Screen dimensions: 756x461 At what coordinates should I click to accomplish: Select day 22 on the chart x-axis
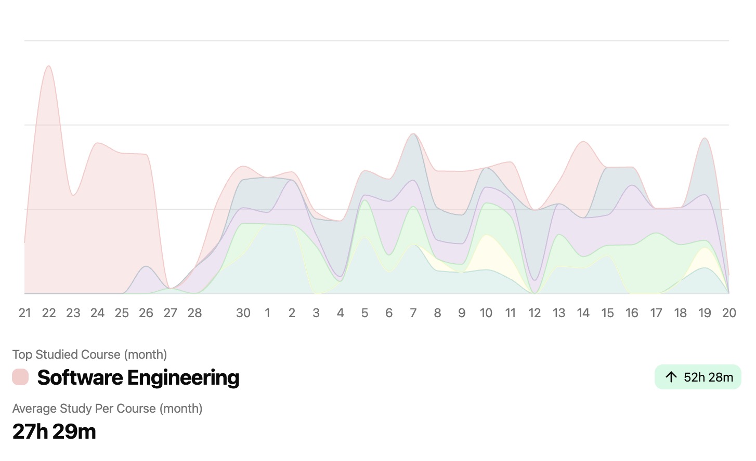tap(49, 313)
